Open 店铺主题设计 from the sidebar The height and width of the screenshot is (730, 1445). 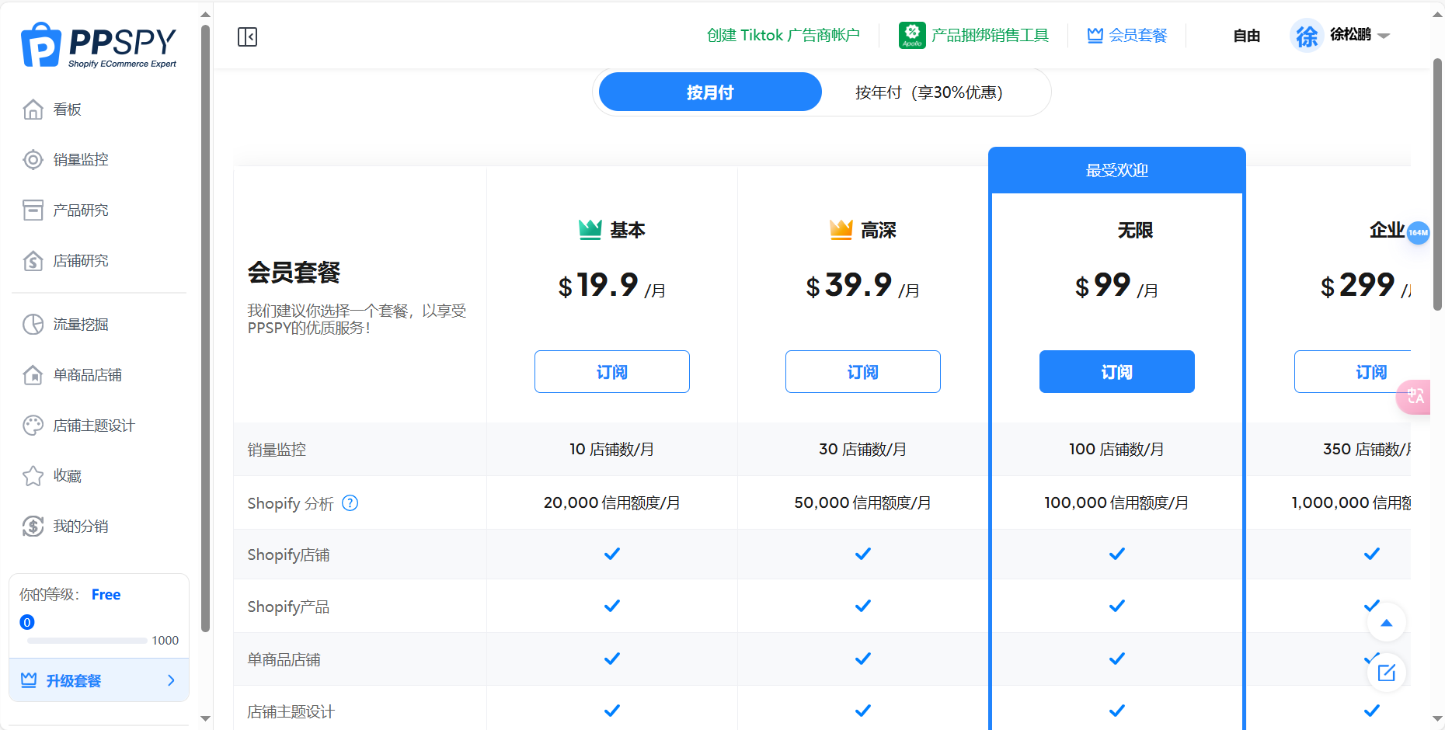[x=93, y=425]
